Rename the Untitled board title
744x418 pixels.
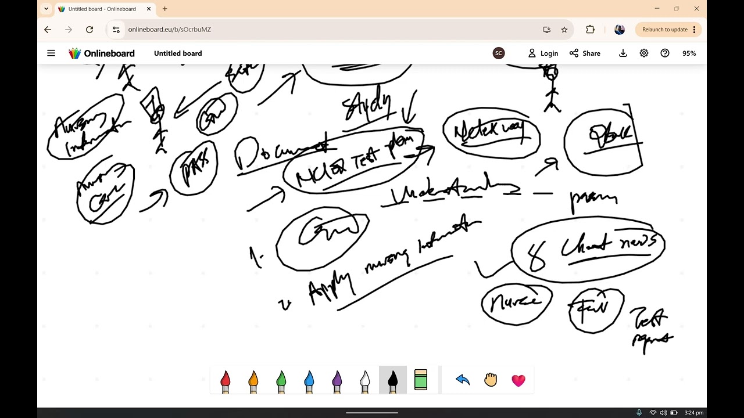pyautogui.click(x=178, y=53)
